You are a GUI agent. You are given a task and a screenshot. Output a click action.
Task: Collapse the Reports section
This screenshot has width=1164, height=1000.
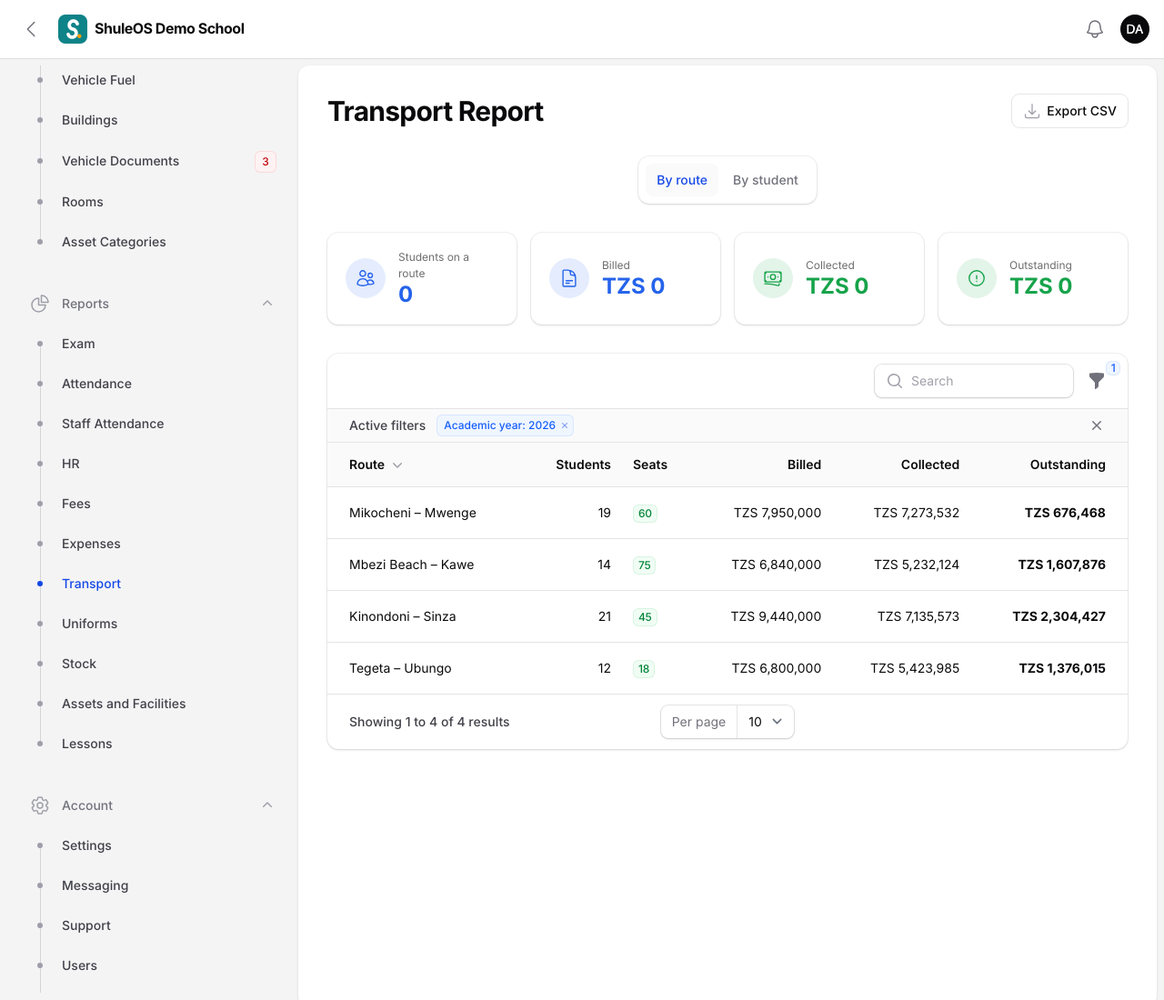pos(267,304)
